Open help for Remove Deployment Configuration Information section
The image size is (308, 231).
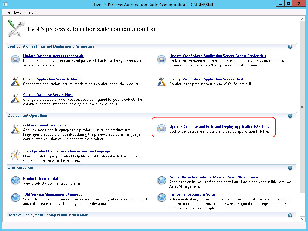coord(290,215)
